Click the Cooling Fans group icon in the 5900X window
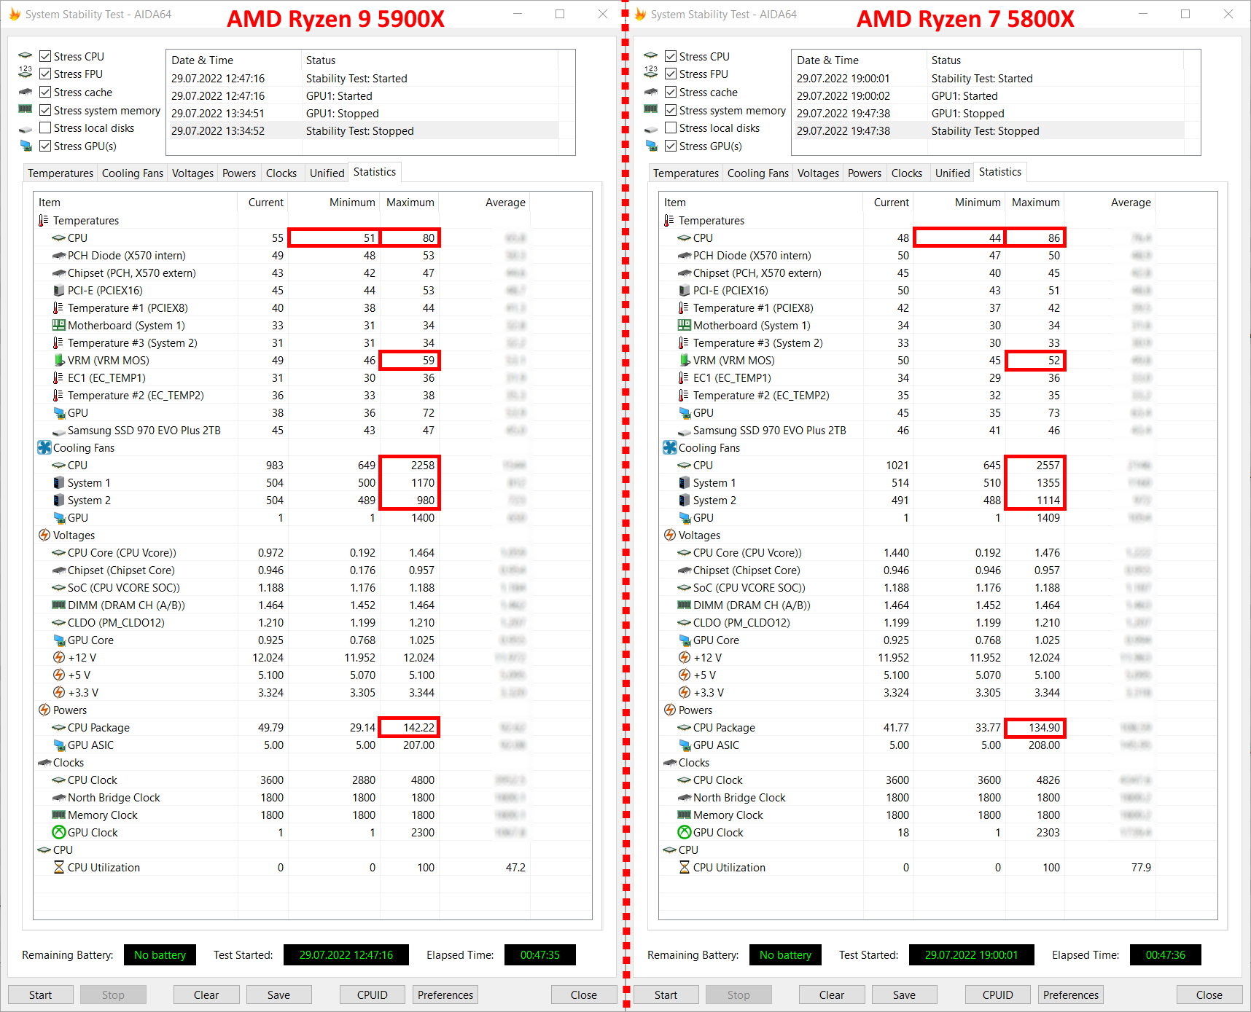The height and width of the screenshot is (1012, 1251). click(44, 447)
